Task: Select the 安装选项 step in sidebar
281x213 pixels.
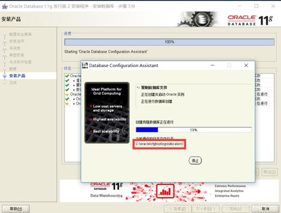Action: [x=17, y=41]
